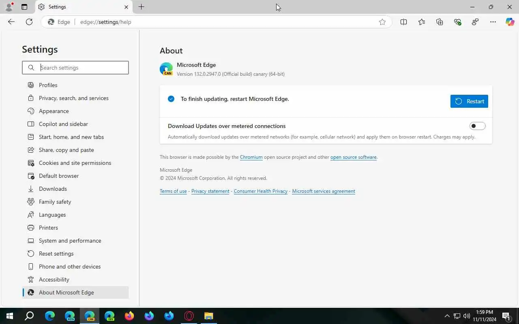Screen dimensions: 519x324
Task: Open Profiles settings section
Action: pos(75,85)
